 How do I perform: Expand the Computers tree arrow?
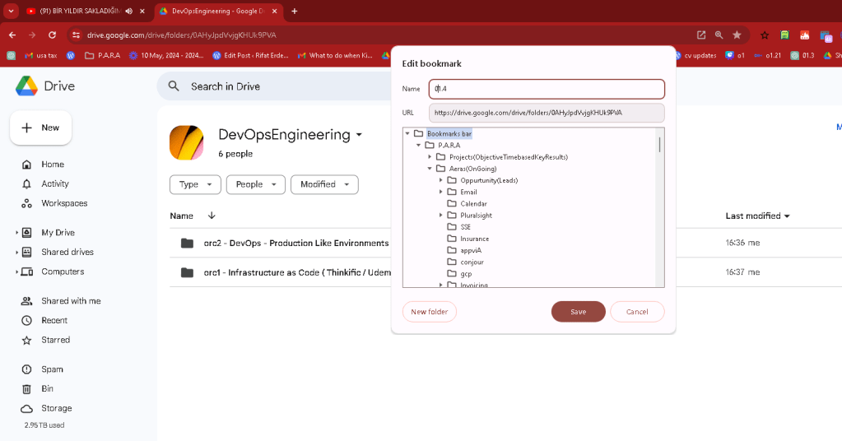tap(16, 272)
